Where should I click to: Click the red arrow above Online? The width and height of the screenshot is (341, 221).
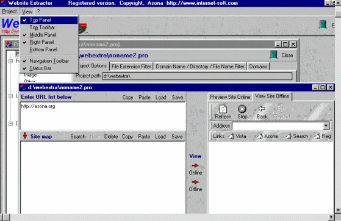coord(195,165)
